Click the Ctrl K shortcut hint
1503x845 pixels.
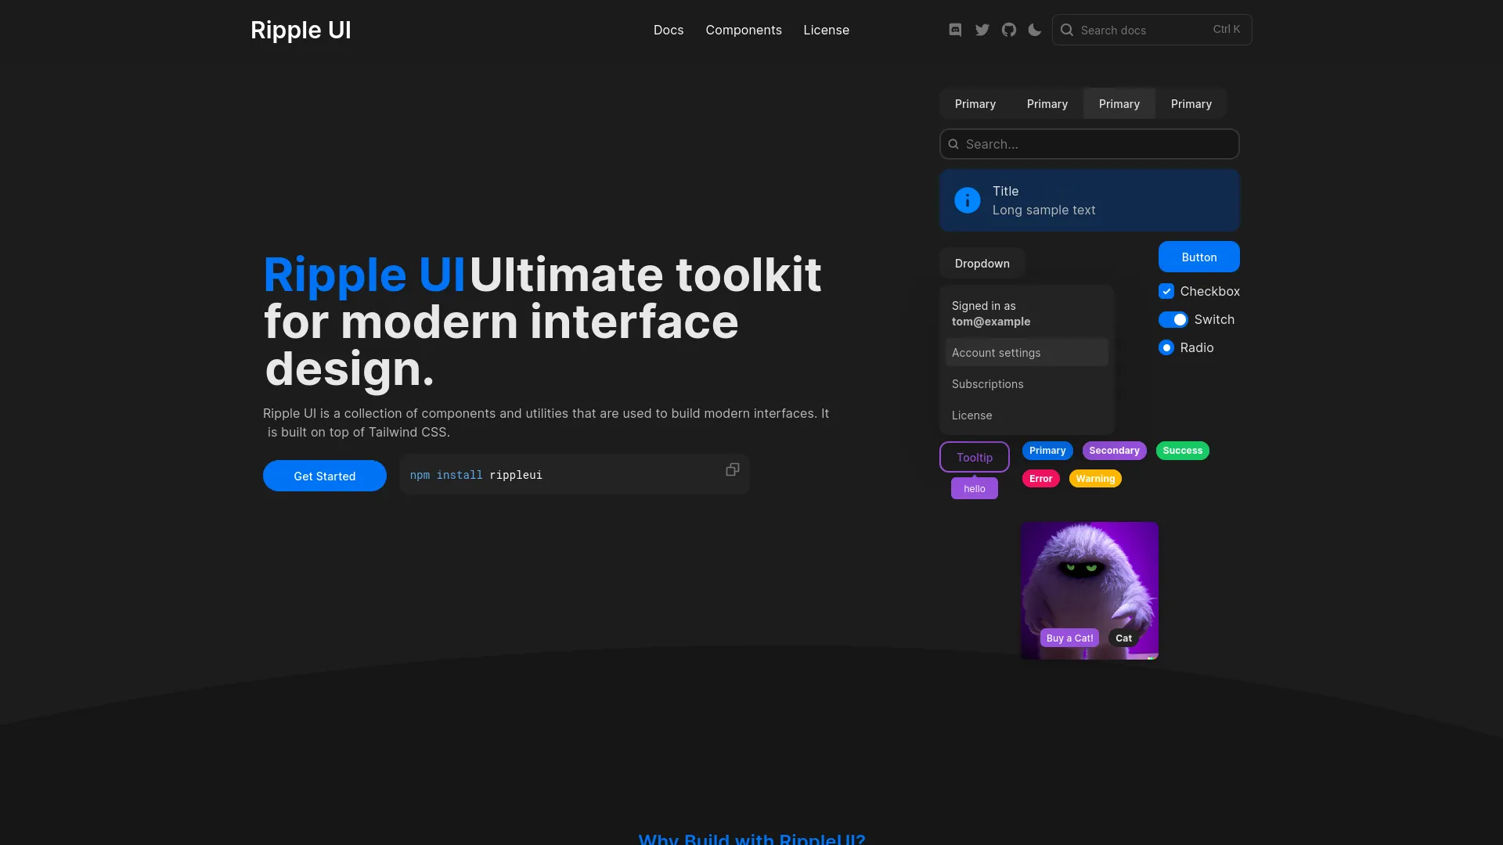(x=1227, y=29)
